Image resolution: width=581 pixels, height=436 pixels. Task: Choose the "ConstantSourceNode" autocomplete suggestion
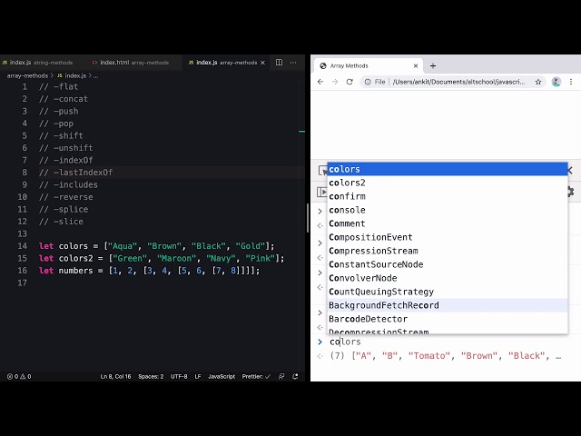coord(448,264)
